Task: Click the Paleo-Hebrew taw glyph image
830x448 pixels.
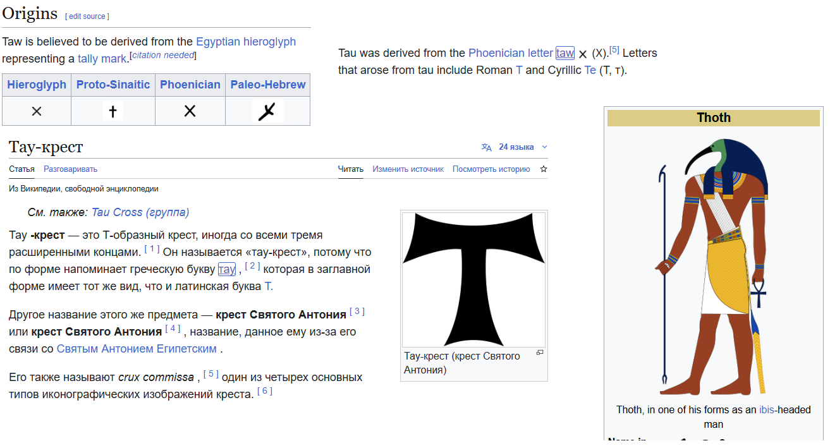Action: pyautogui.click(x=267, y=111)
